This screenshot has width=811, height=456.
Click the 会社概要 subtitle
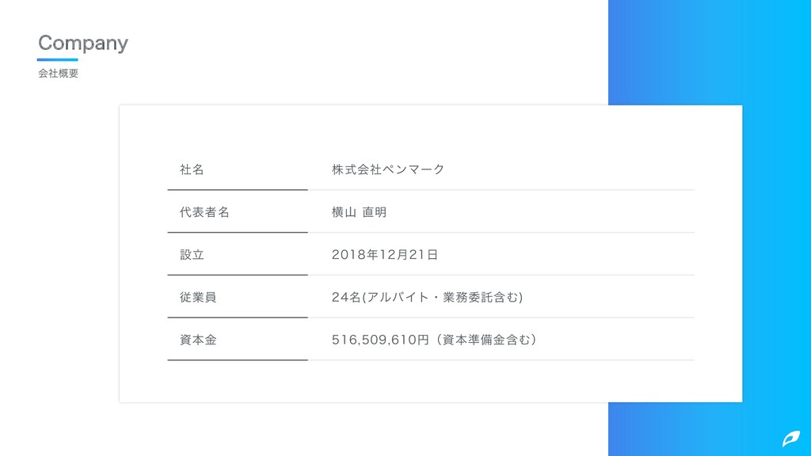click(58, 74)
